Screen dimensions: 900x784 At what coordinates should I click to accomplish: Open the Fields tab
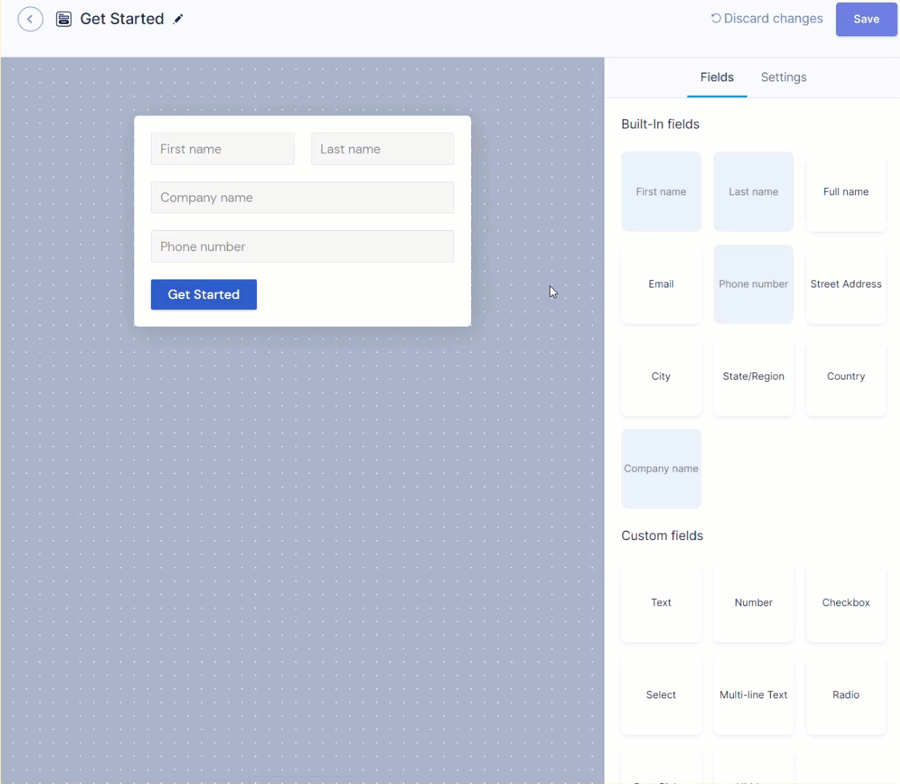pos(716,77)
